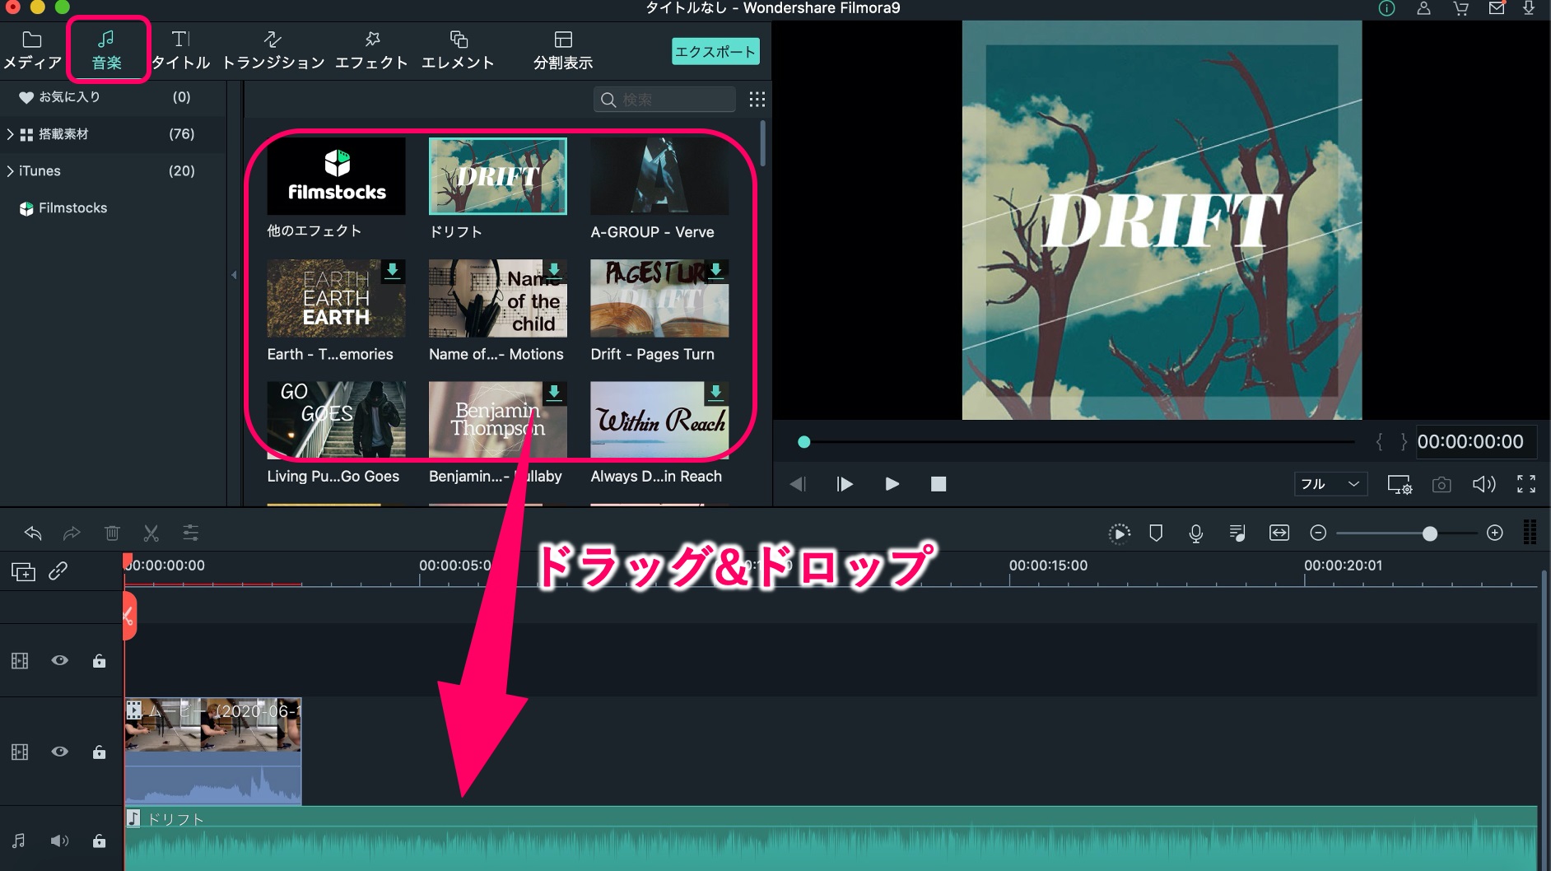This screenshot has width=1551, height=871.
Task: Click the preview playback progress slider
Action: point(1077,442)
